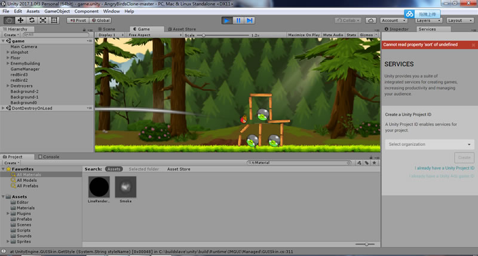Dismiss the red 'sort' error banner
Screen dimensions: 478x256
click(x=473, y=45)
